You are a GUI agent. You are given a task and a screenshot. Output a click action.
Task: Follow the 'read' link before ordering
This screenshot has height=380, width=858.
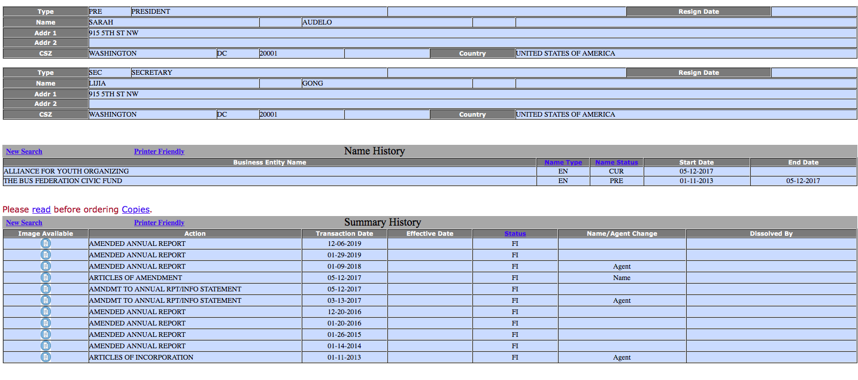pos(41,209)
